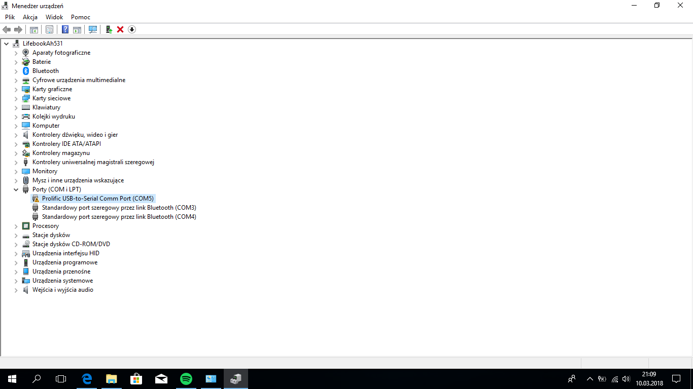Screen dimensions: 693x389
Task: Click the Monitory display icon
Action: 26,171
